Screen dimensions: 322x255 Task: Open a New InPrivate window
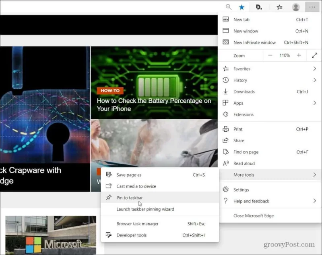[x=269, y=43]
